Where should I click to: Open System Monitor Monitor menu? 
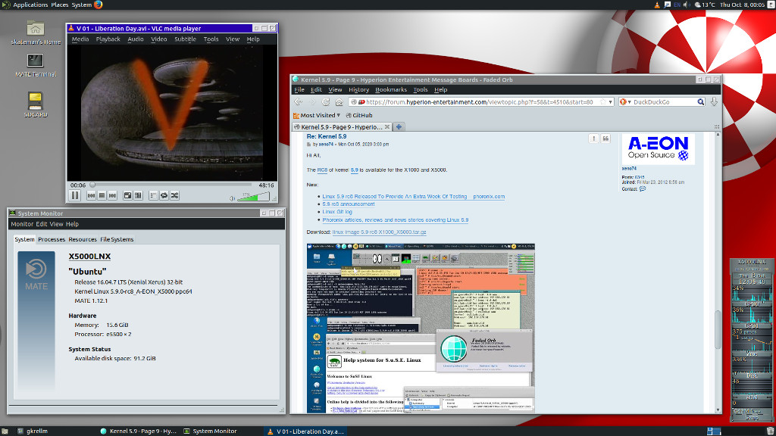tap(22, 224)
